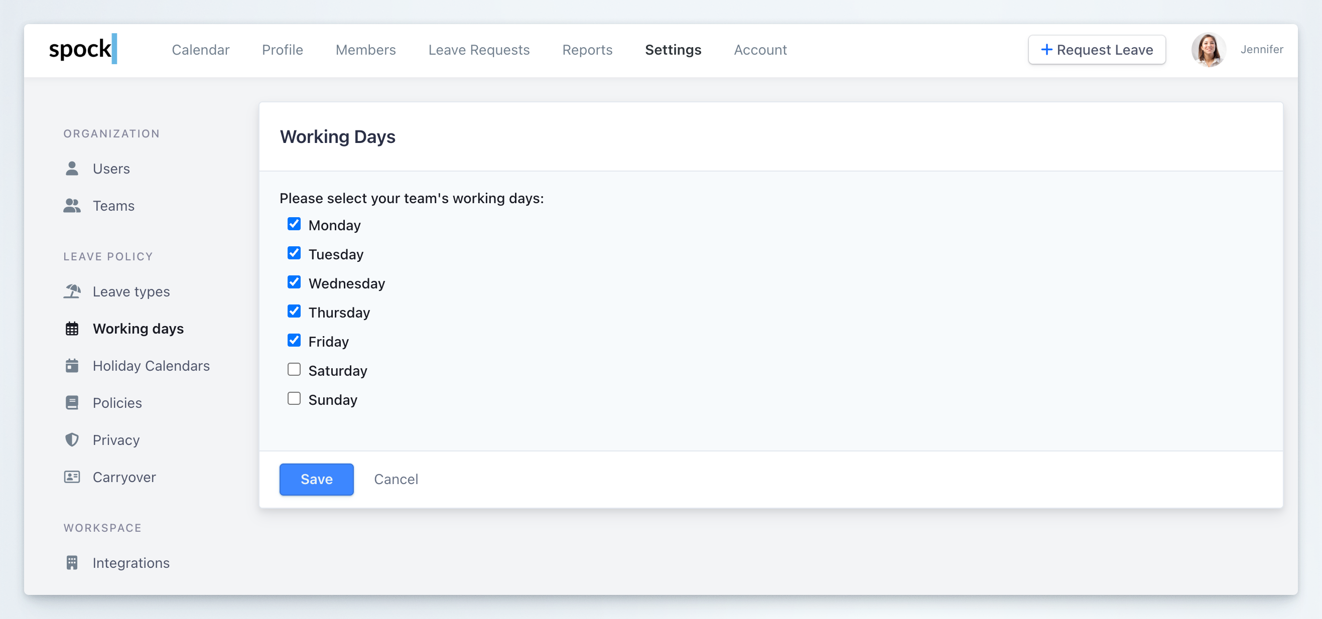Open the Calendar tab in top navigation

[200, 50]
